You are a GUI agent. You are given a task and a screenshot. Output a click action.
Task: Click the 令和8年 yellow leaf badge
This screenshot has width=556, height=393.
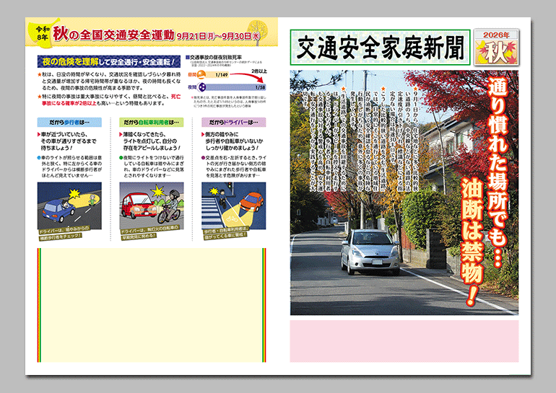[42, 34]
